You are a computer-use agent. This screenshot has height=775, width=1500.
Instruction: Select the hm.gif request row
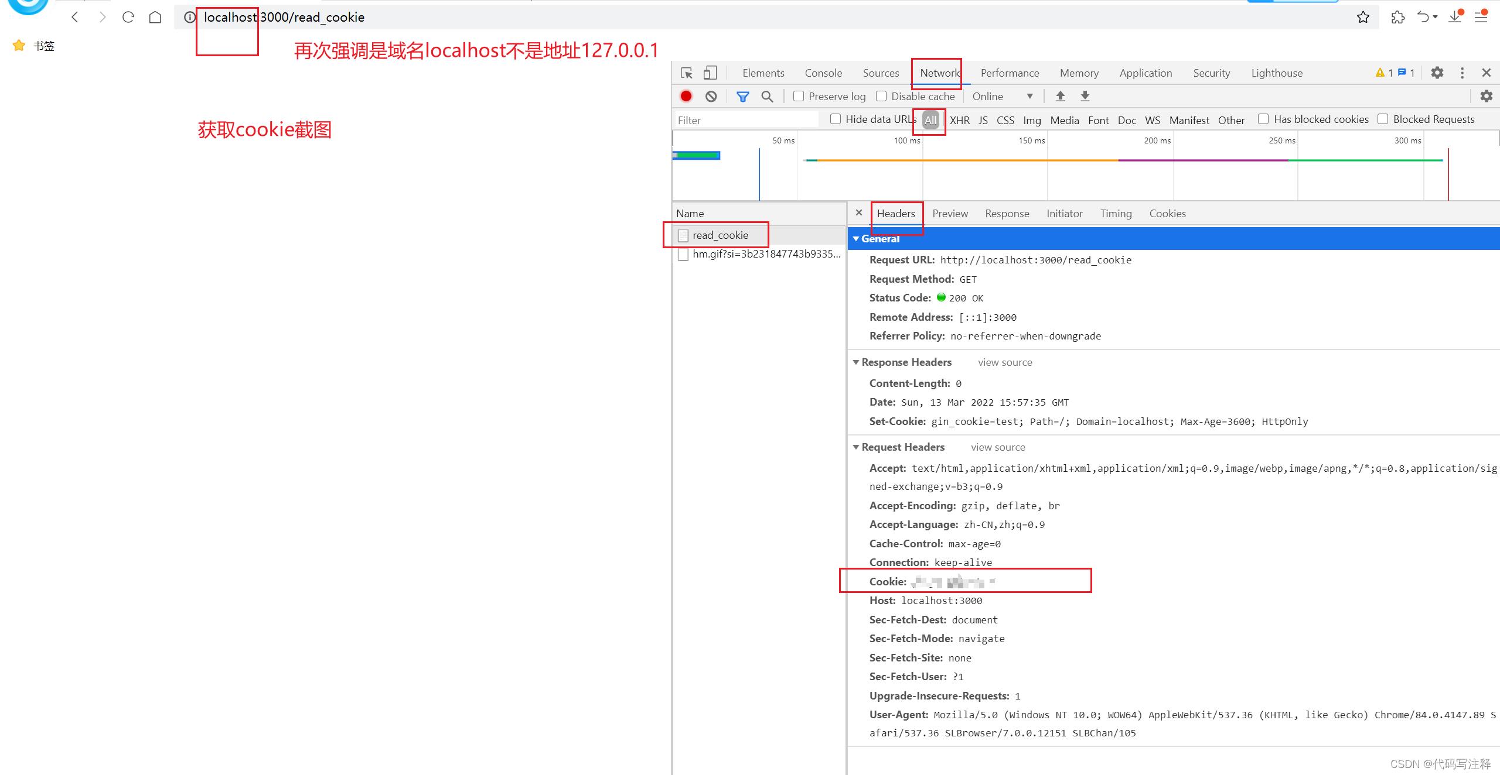coord(759,254)
